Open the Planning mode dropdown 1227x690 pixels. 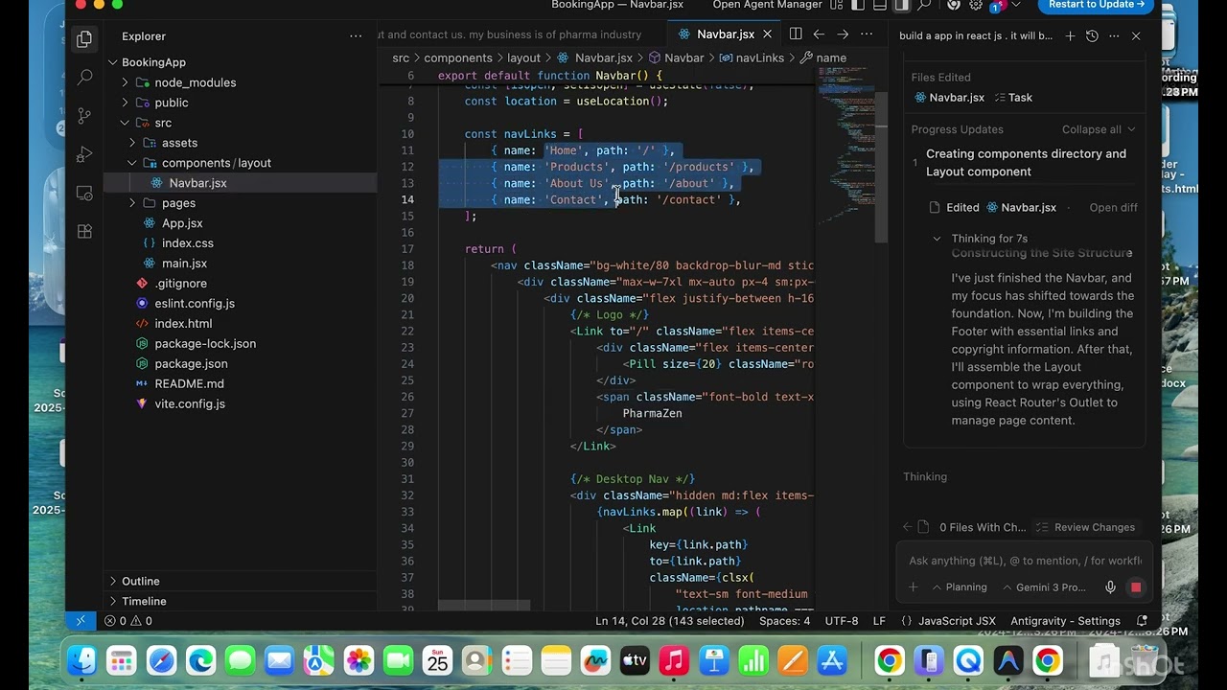[959, 587]
